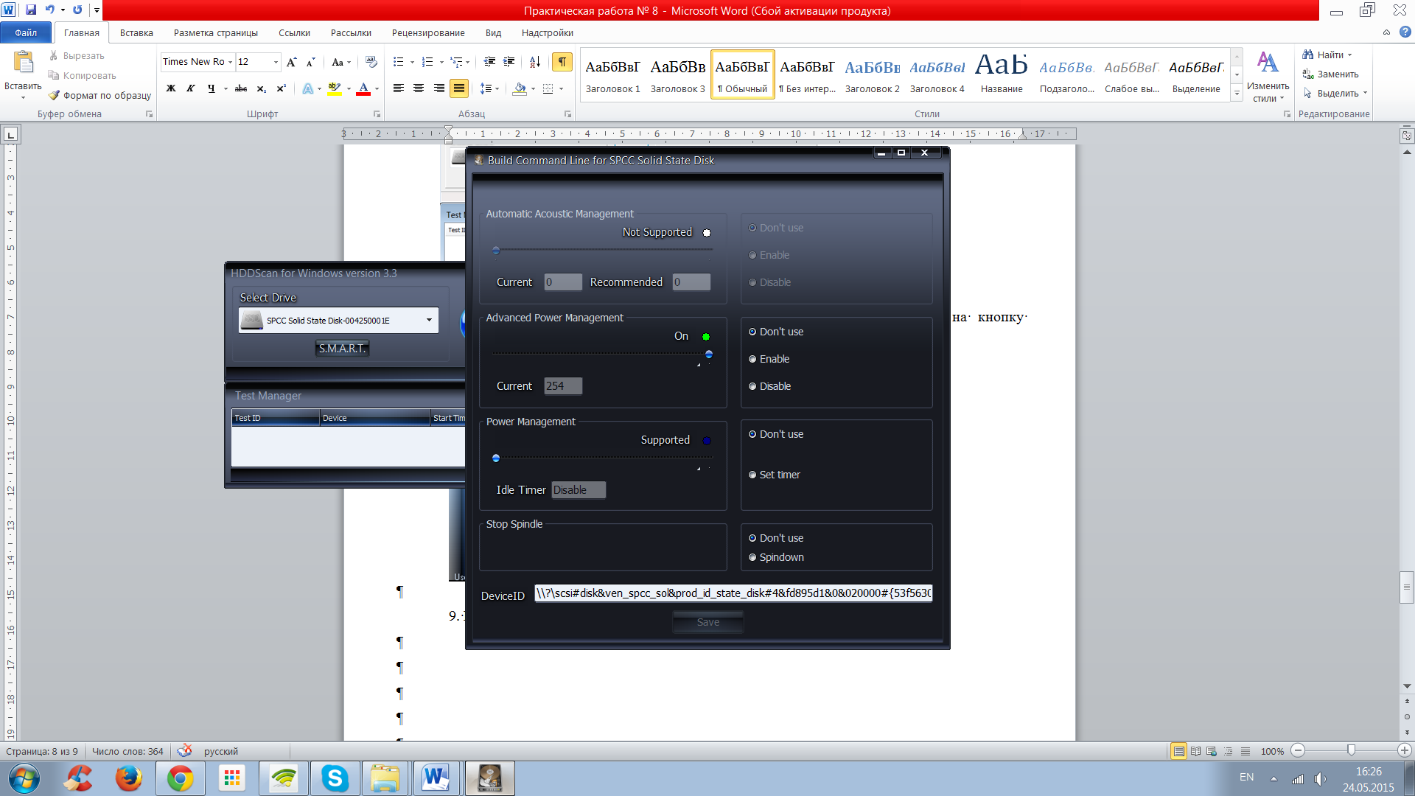Open Firefox from the taskbar

coord(129,778)
